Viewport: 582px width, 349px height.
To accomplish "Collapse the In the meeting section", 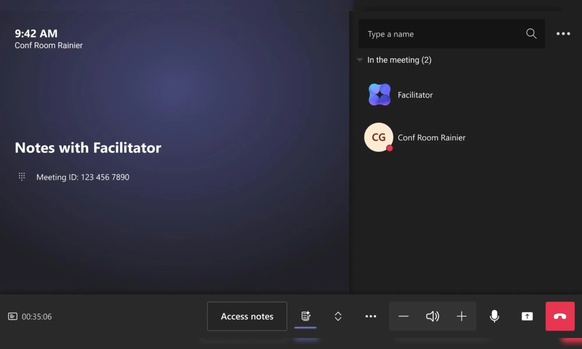I will click(360, 60).
